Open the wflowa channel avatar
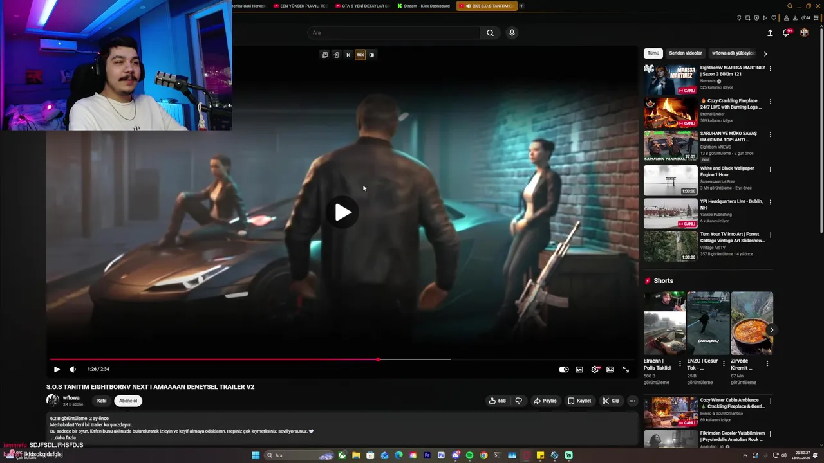 (53, 400)
